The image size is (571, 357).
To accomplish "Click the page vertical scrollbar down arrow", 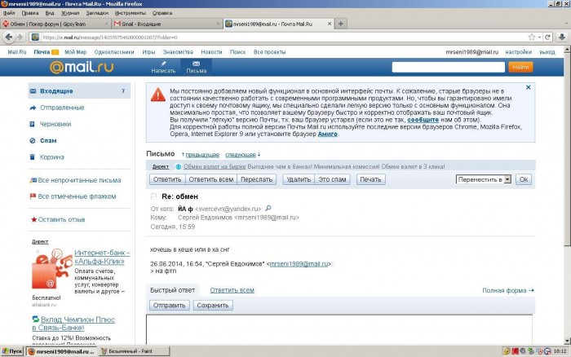I will coord(568,341).
